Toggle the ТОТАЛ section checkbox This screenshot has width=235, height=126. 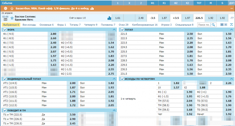(122, 30)
